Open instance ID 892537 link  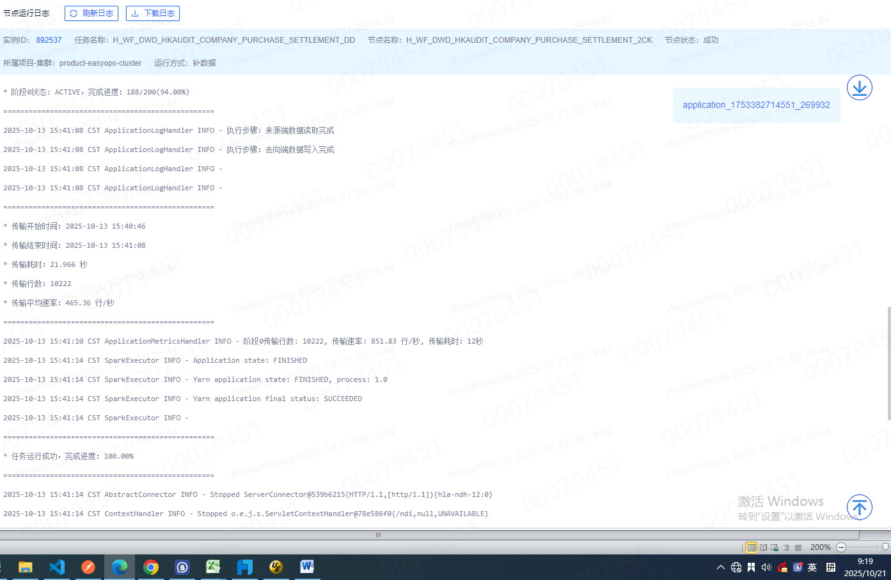pyautogui.click(x=49, y=40)
